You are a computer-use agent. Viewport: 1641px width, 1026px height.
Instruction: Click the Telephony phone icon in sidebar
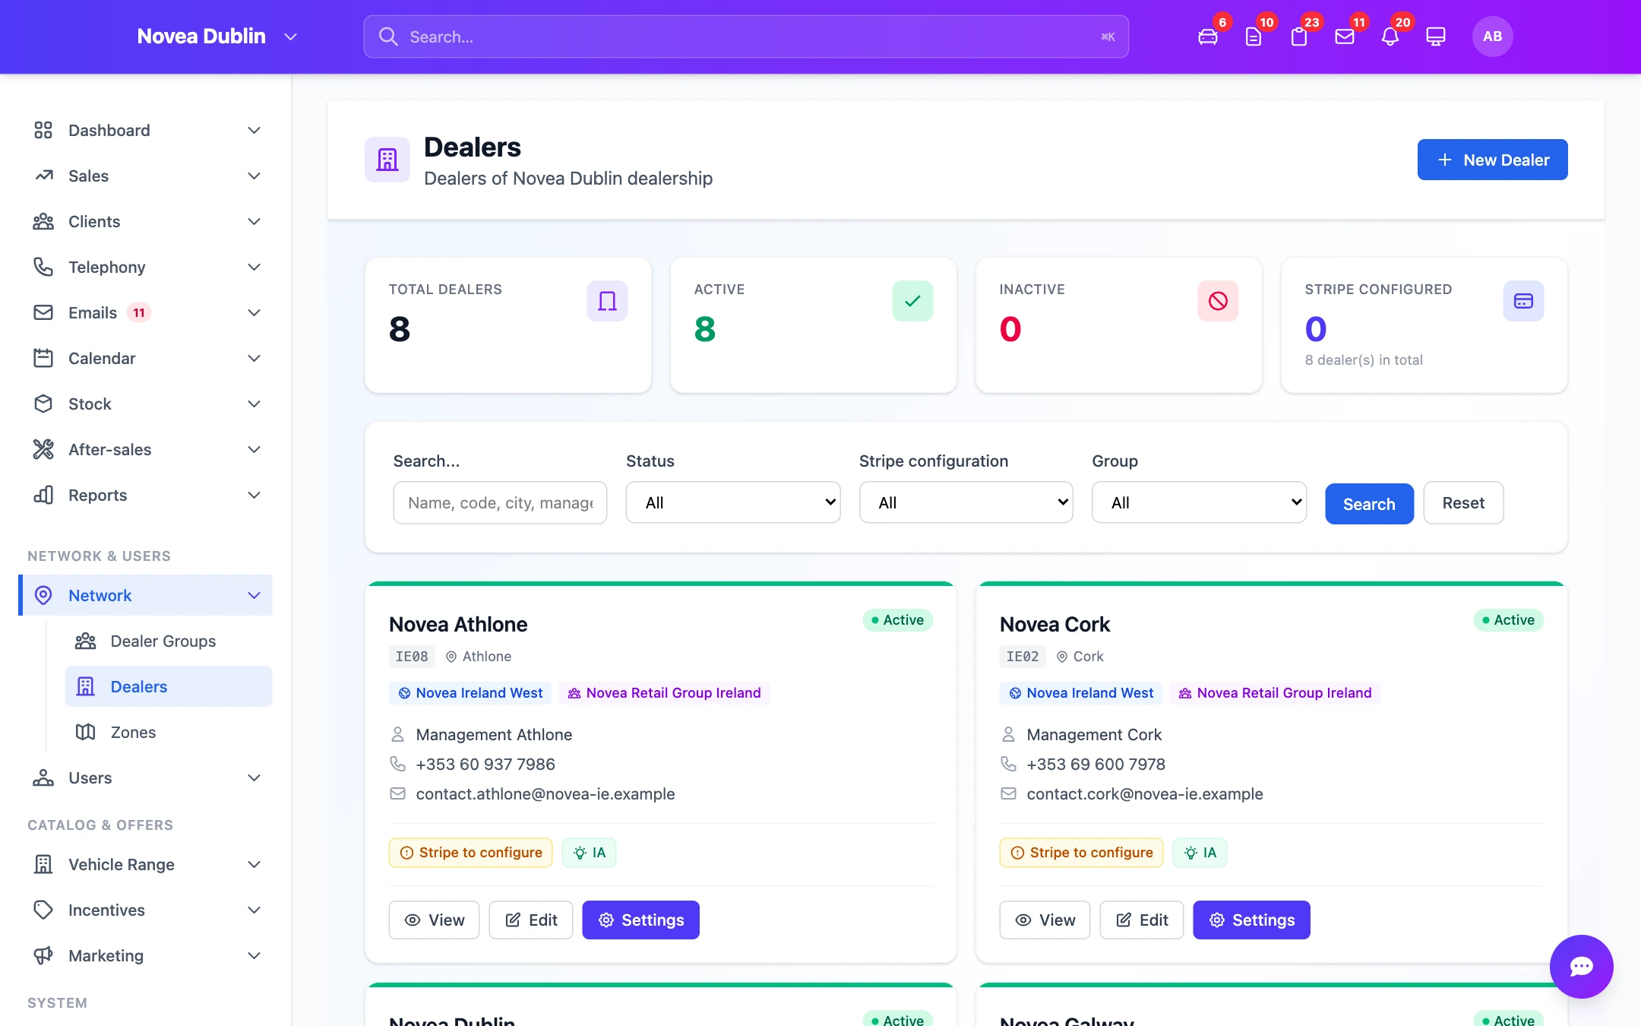pyautogui.click(x=43, y=267)
